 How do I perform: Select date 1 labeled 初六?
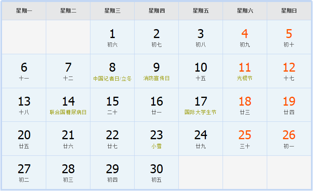[x=112, y=37]
